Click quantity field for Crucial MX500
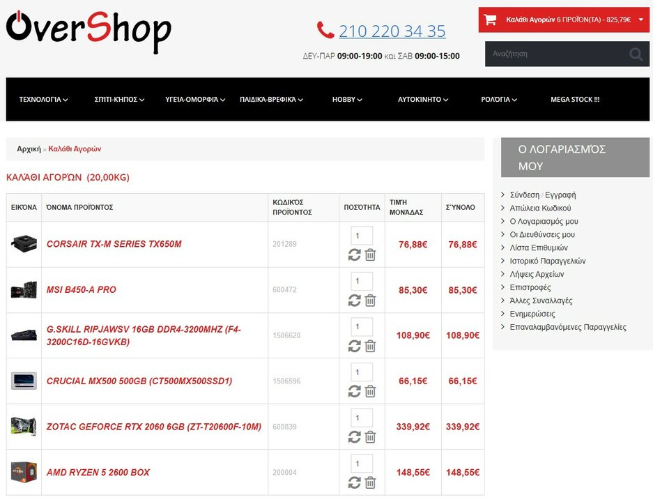Image resolution: width=653 pixels, height=502 pixels. pyautogui.click(x=362, y=372)
